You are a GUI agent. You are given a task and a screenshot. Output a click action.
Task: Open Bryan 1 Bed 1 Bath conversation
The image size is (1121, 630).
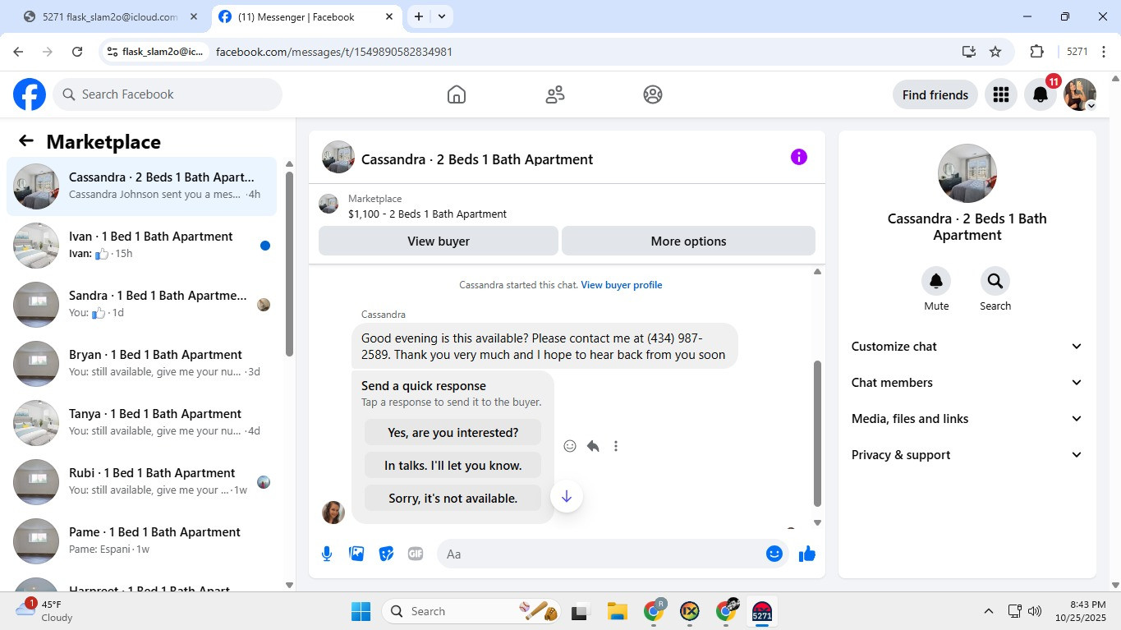tap(142, 364)
